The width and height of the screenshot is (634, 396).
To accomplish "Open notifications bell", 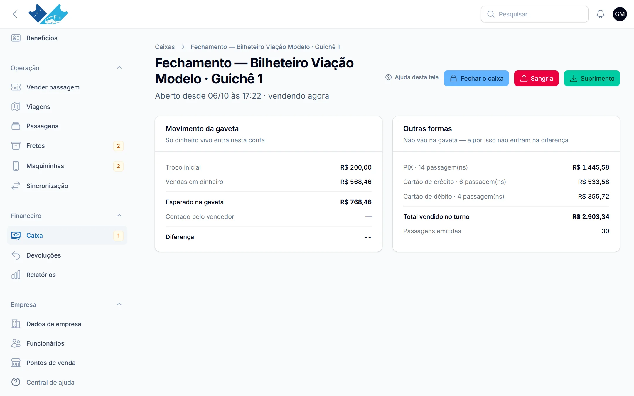I will [x=601, y=14].
